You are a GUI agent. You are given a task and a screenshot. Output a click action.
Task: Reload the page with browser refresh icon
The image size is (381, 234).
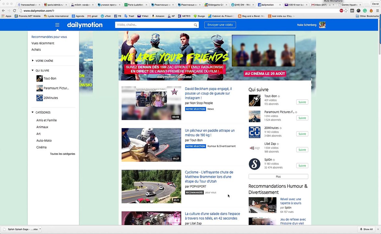click(14, 11)
